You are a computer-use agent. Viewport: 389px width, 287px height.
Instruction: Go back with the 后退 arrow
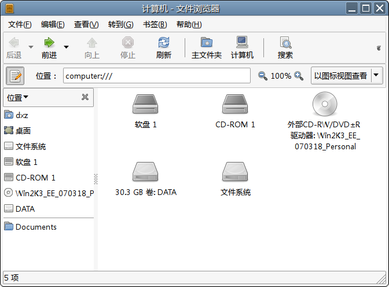(x=14, y=48)
